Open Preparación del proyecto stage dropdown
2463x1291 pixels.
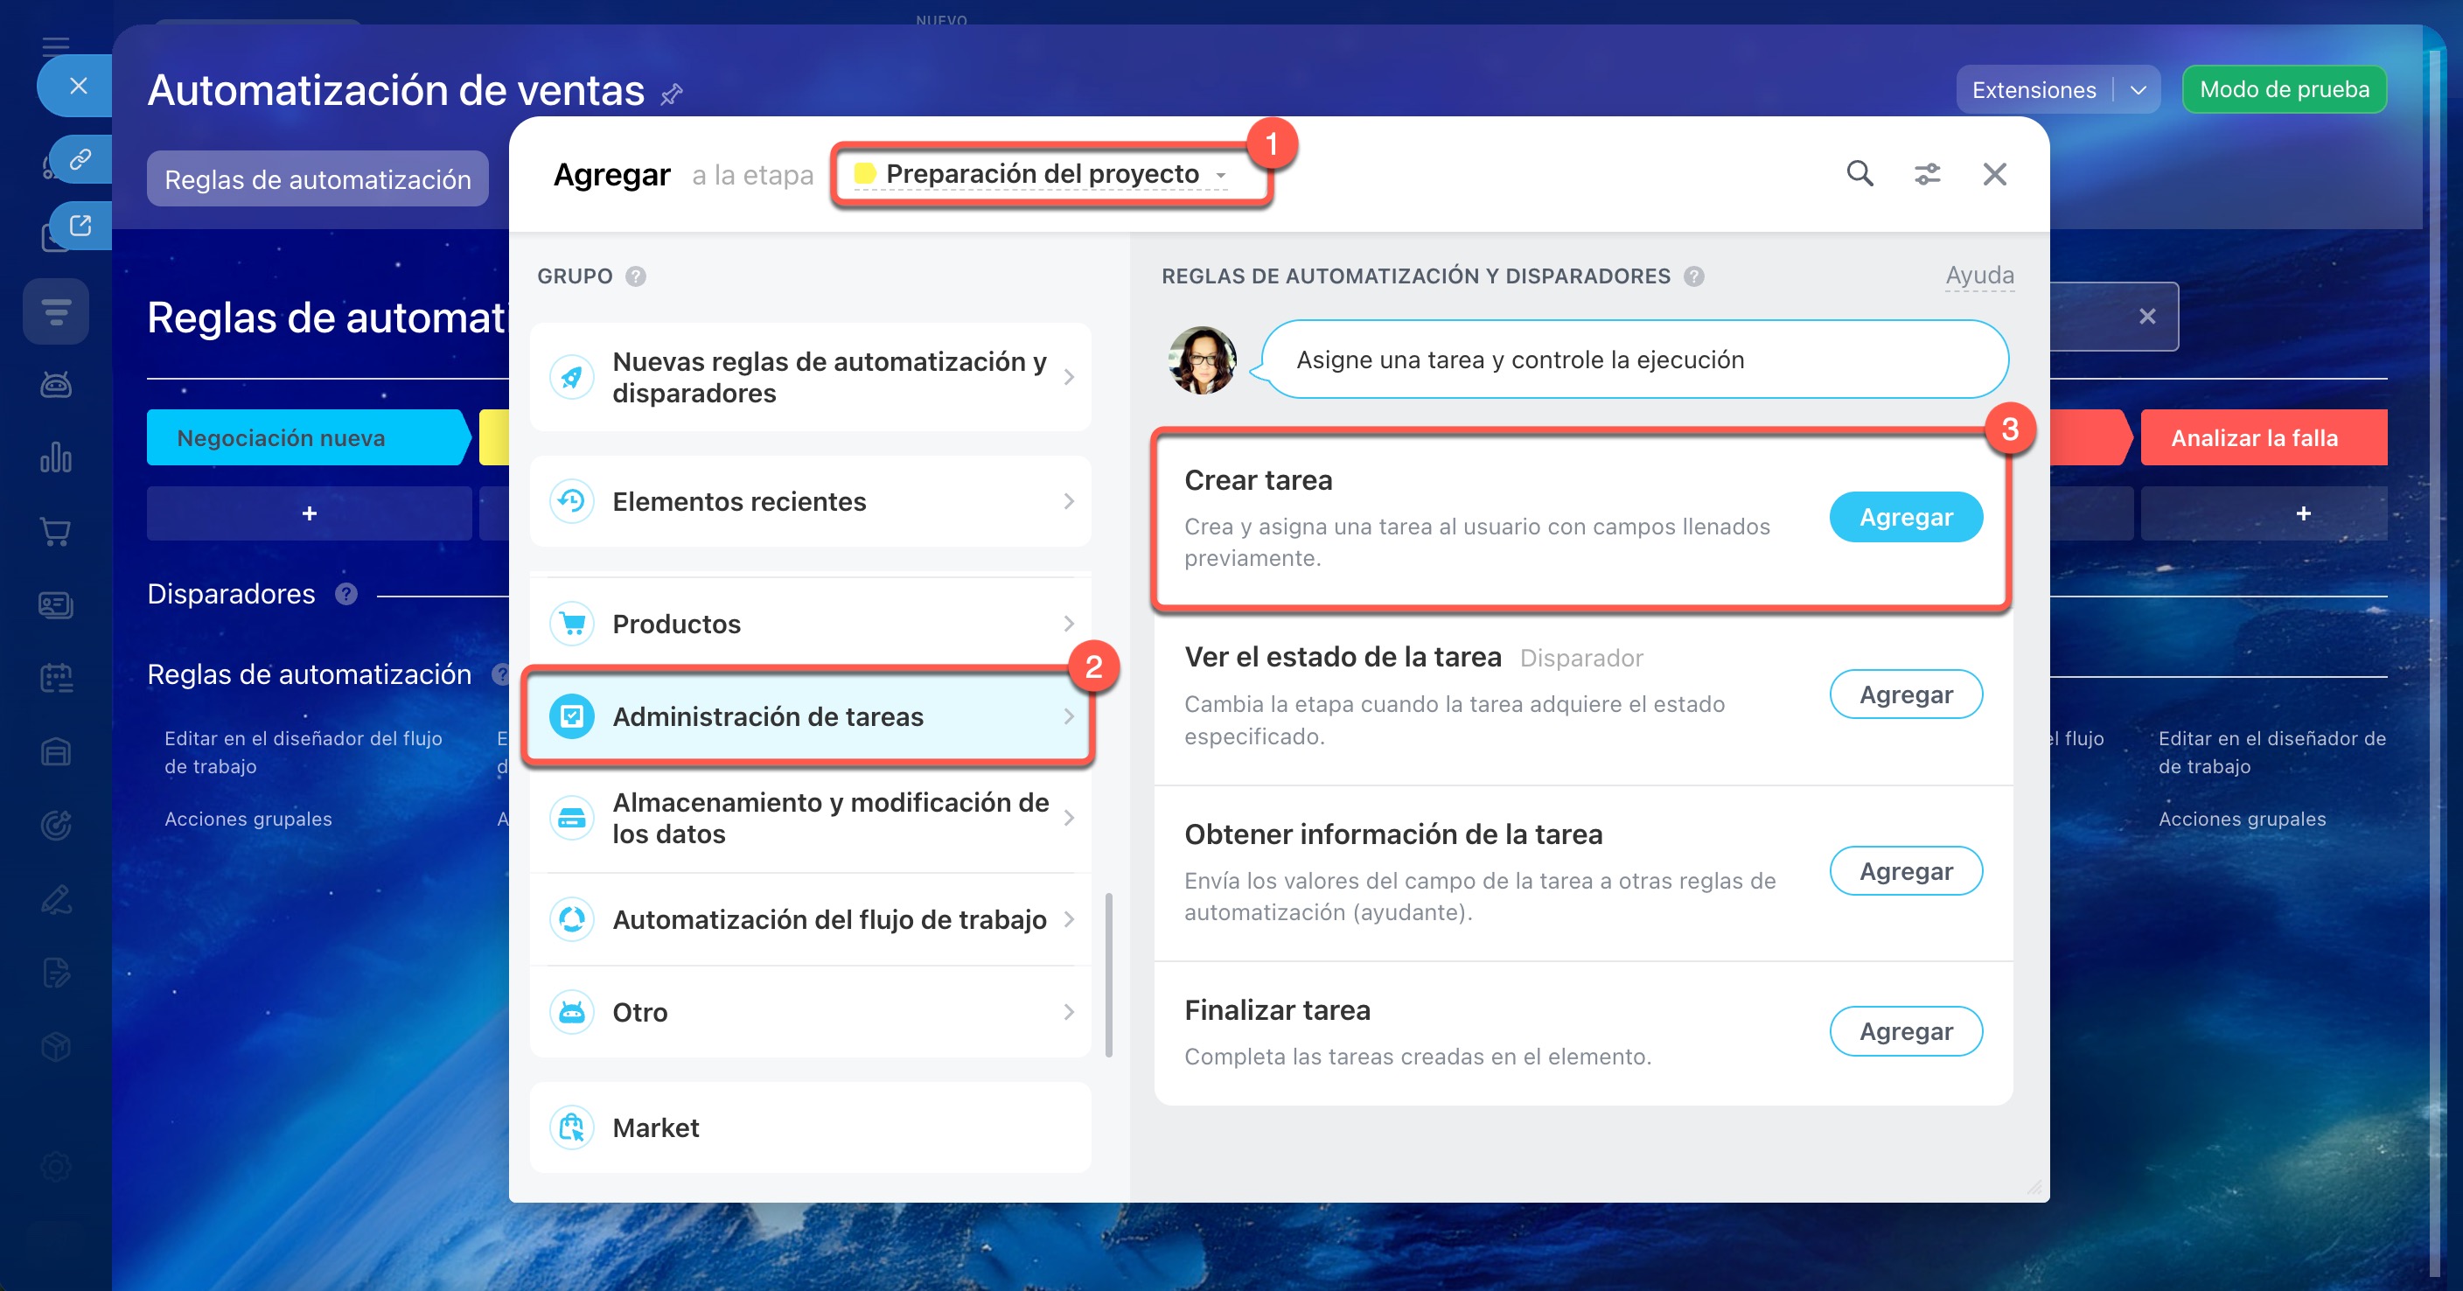pos(1041,174)
